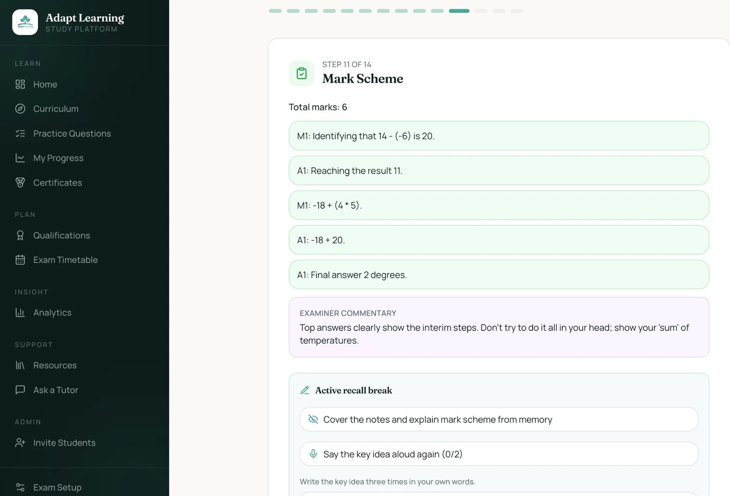Click the Active recall break heading
The height and width of the screenshot is (496, 730).
(353, 390)
